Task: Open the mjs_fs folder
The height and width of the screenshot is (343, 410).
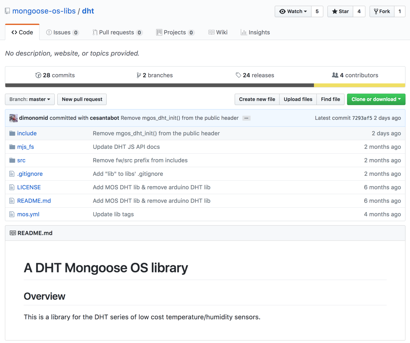Action: pyautogui.click(x=25, y=147)
